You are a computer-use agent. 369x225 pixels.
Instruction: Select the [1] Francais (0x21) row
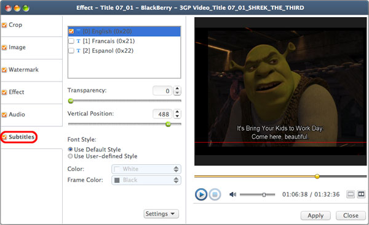pos(124,41)
